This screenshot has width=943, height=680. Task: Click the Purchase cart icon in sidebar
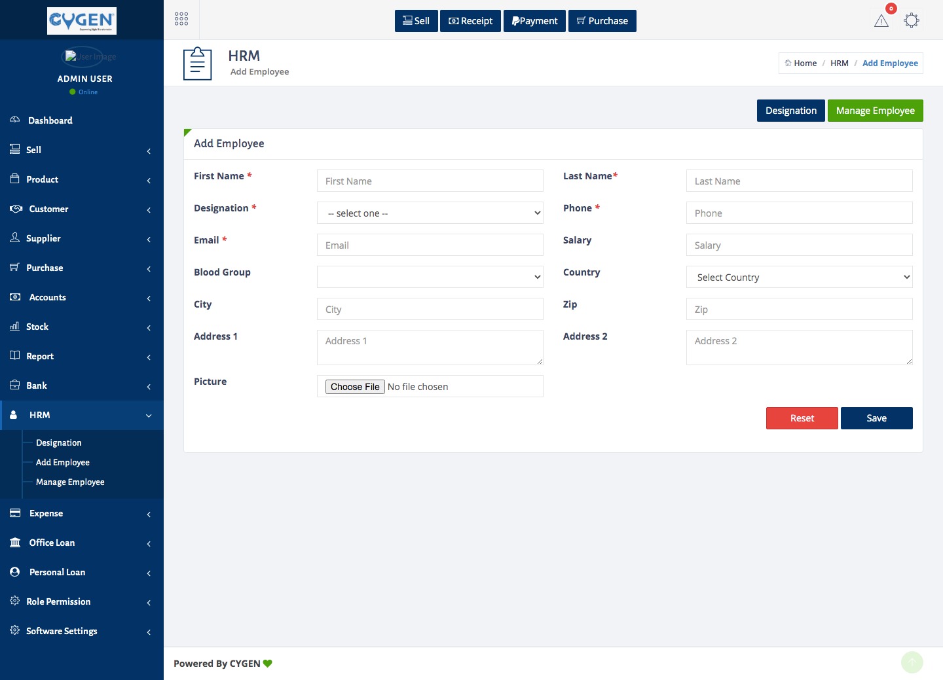(14, 267)
